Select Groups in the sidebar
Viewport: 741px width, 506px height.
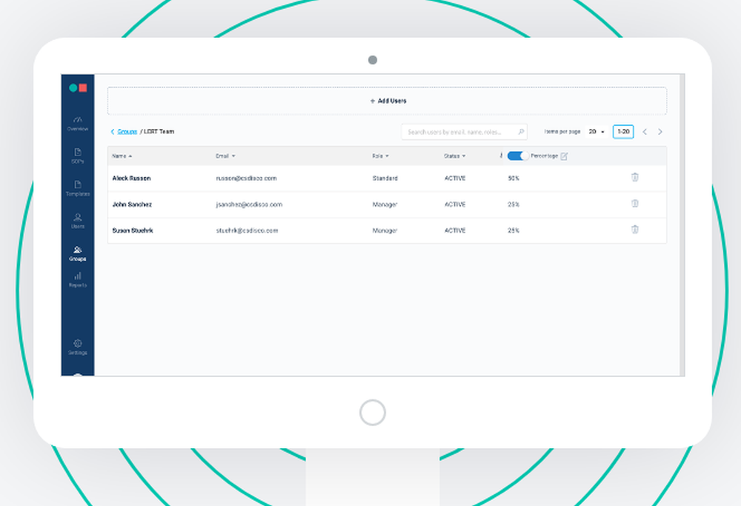click(78, 253)
